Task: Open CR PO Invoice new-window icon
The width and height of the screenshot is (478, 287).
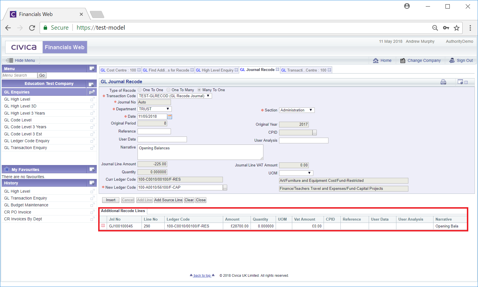Action: tap(92, 212)
